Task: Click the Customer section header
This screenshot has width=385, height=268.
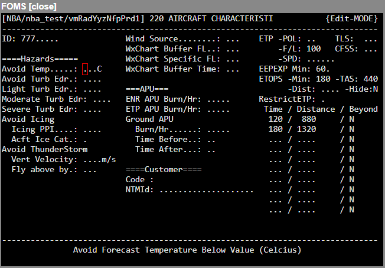Action: pos(164,170)
